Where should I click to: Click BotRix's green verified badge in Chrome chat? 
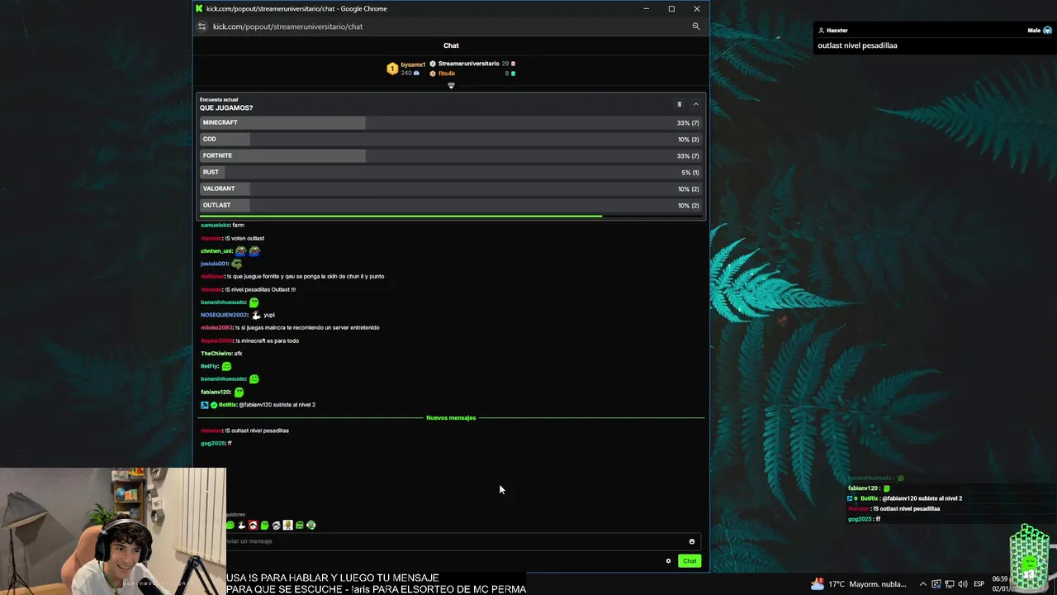tap(214, 405)
